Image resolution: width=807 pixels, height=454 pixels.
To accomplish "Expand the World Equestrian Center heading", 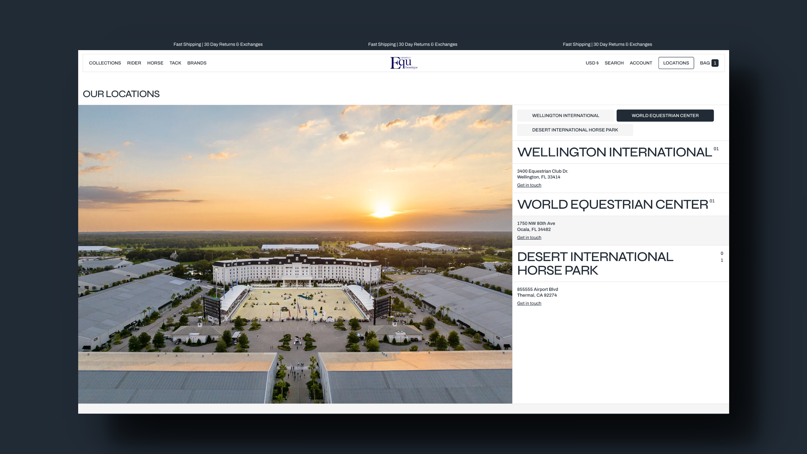I will coord(612,205).
